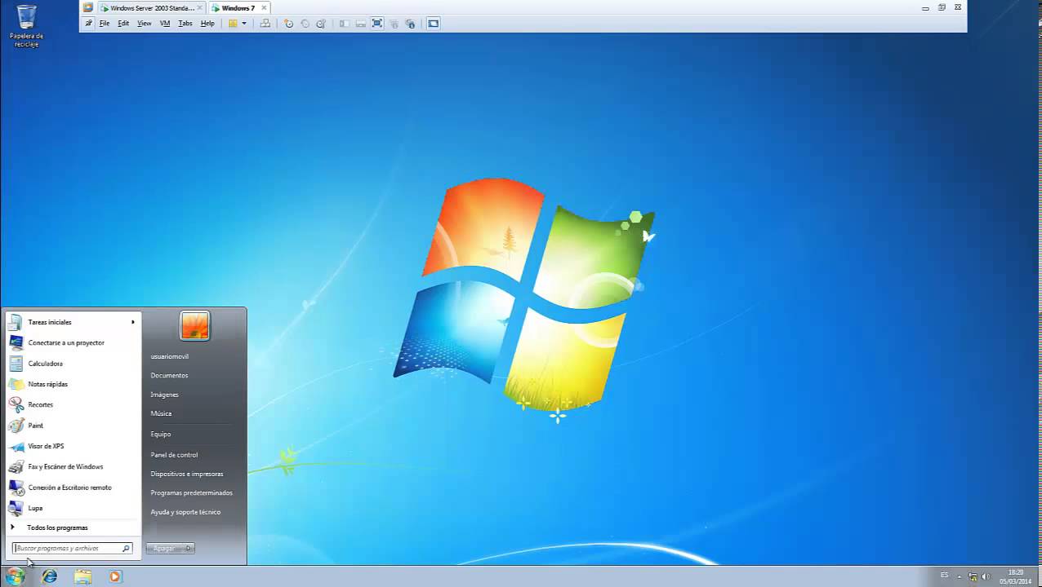
Task: Open Dispositivos e impresoras
Action: point(187,474)
